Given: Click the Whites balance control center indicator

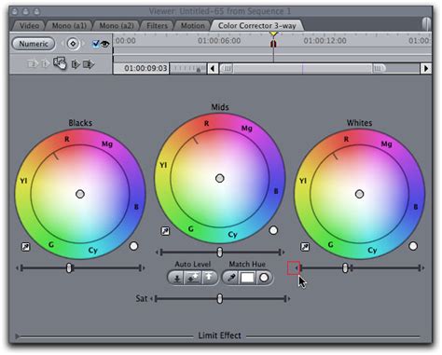Looking at the screenshot, I should pyautogui.click(x=359, y=194).
